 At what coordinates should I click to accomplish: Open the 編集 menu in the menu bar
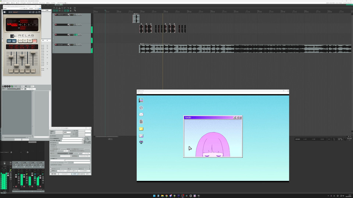click(9, 3)
